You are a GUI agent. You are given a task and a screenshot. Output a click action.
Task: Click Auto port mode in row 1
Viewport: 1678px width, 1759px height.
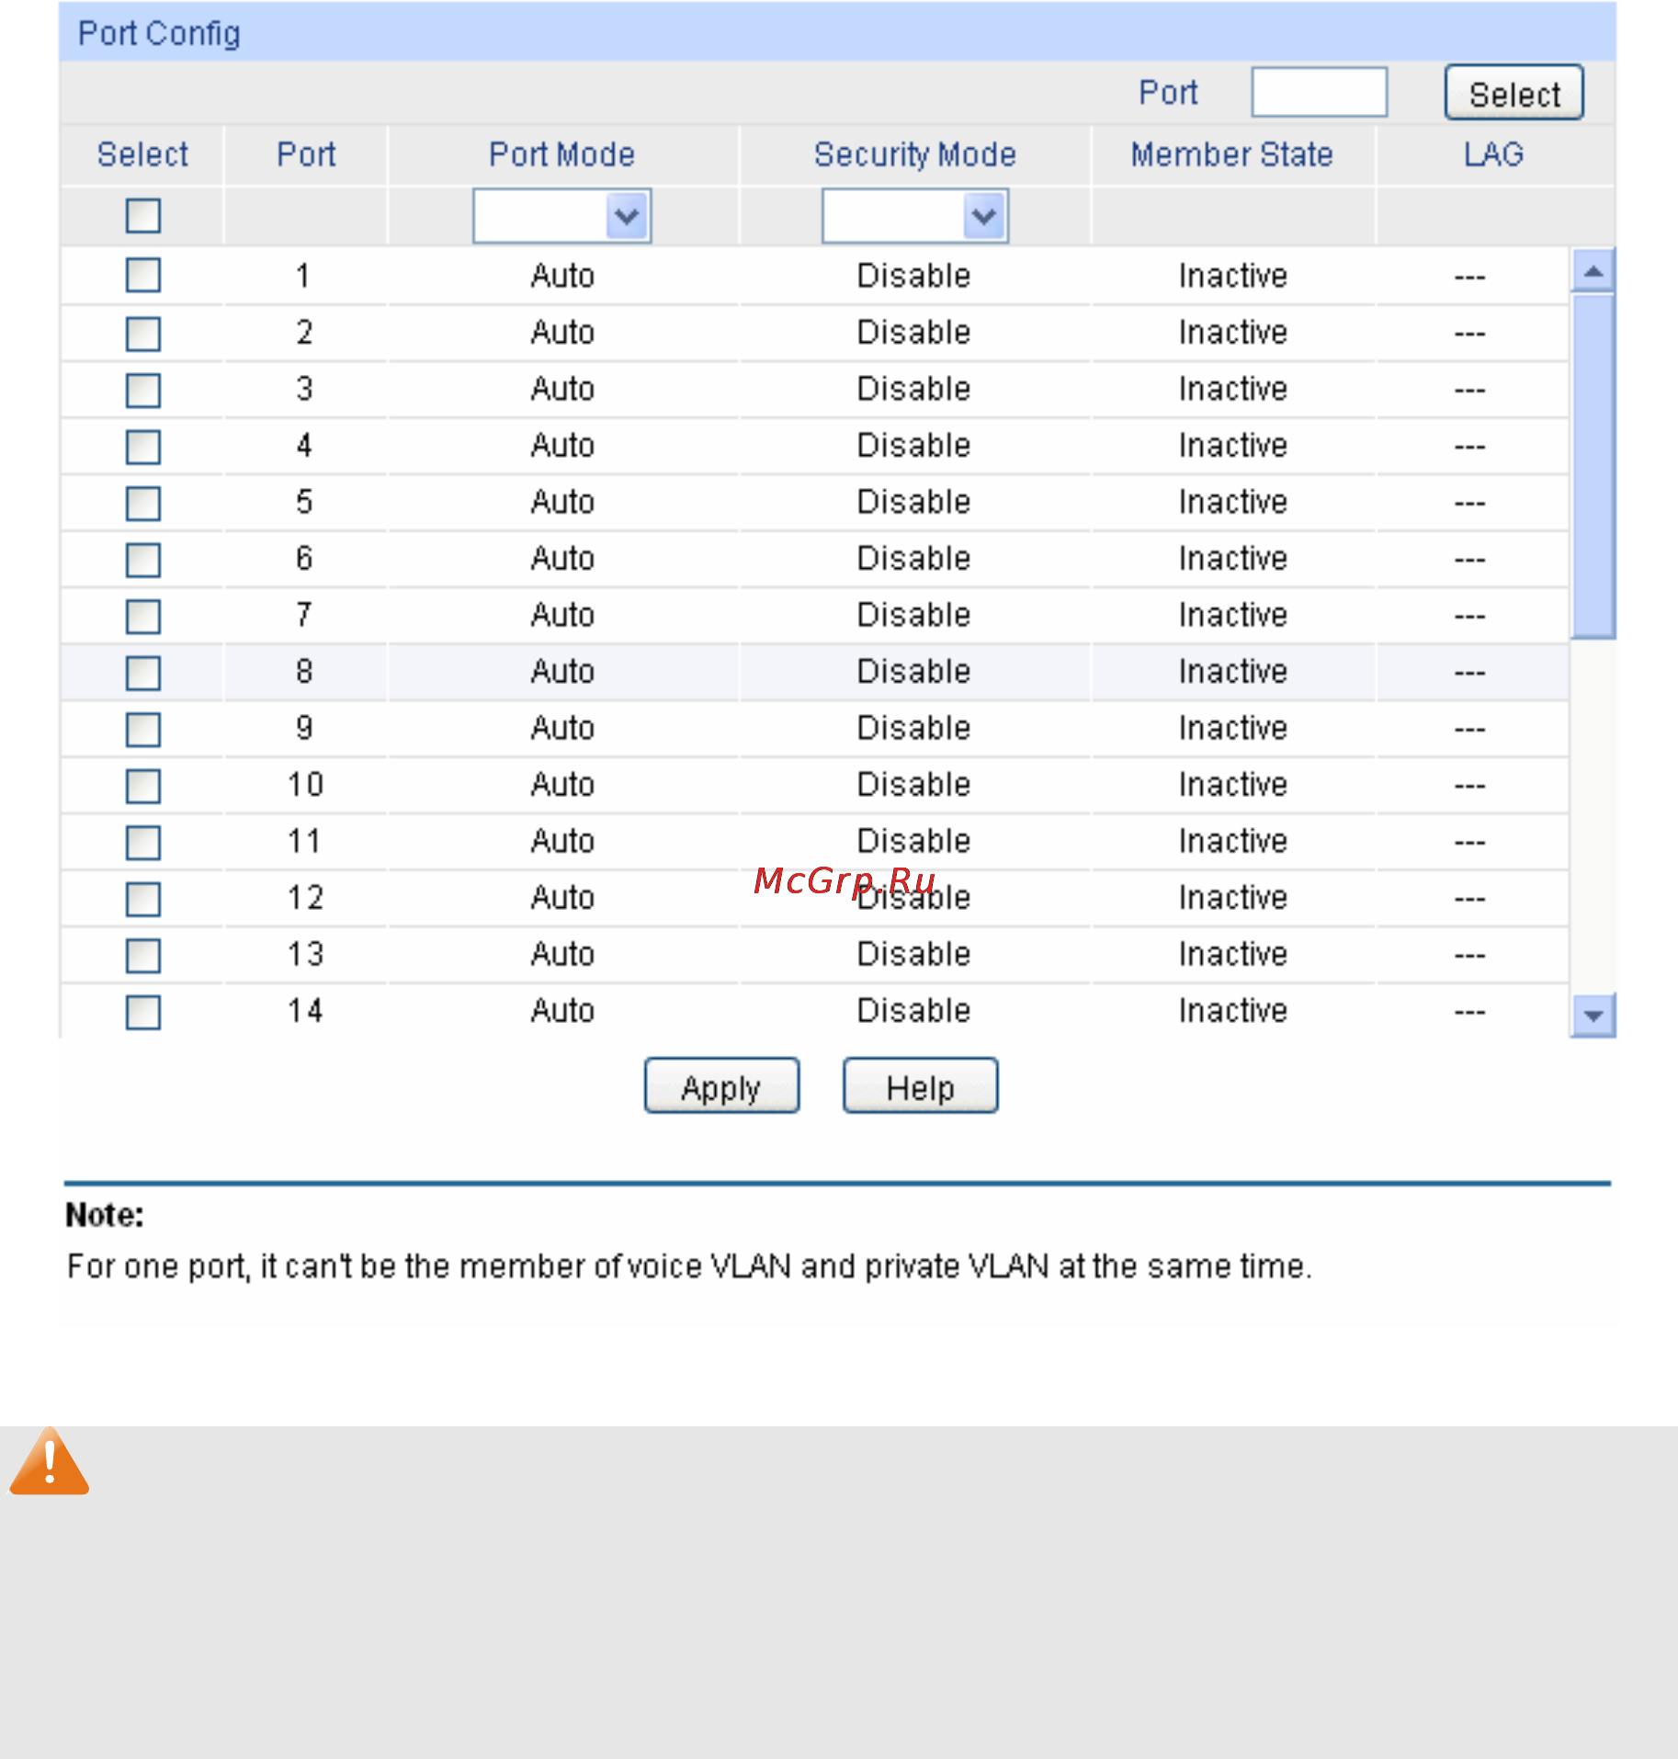tap(562, 276)
